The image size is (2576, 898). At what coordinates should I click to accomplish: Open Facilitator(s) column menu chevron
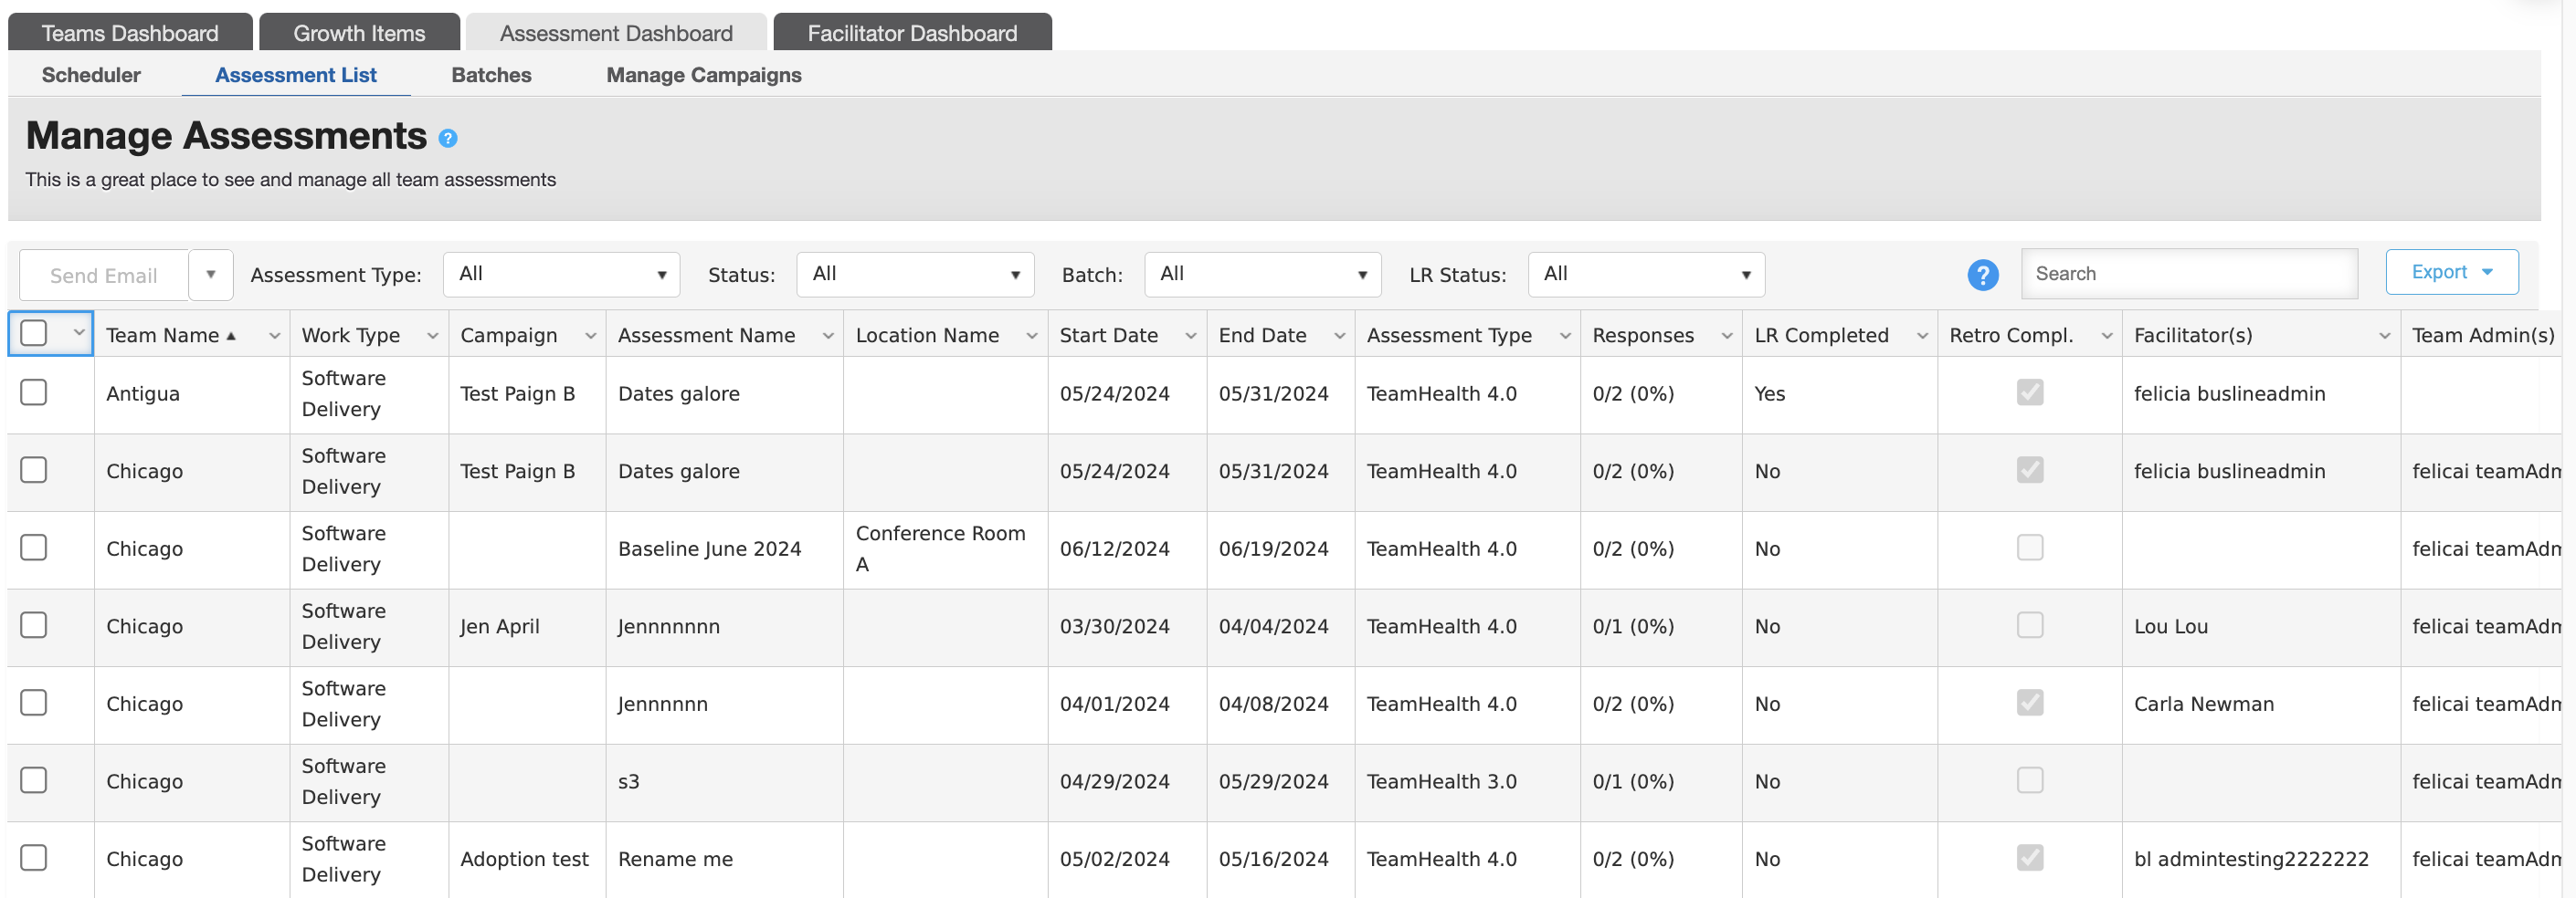[x=2385, y=337]
